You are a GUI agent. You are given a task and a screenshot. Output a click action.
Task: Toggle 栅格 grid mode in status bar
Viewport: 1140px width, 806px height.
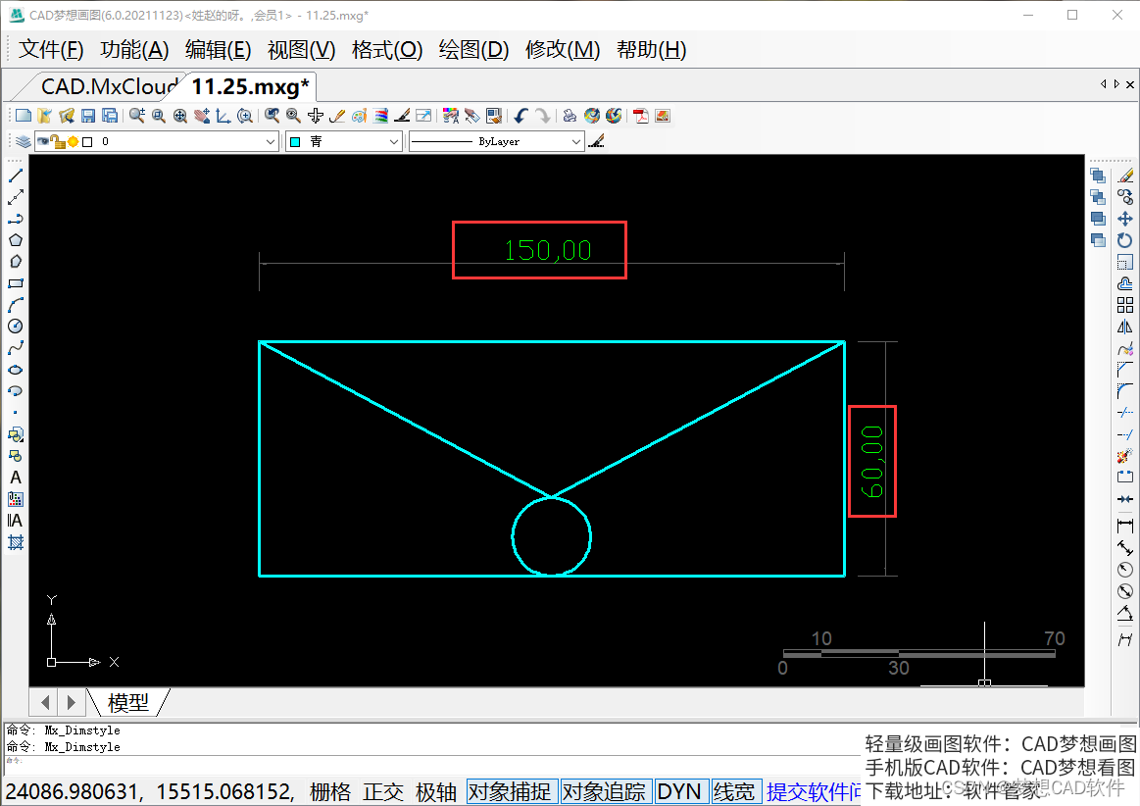click(330, 791)
